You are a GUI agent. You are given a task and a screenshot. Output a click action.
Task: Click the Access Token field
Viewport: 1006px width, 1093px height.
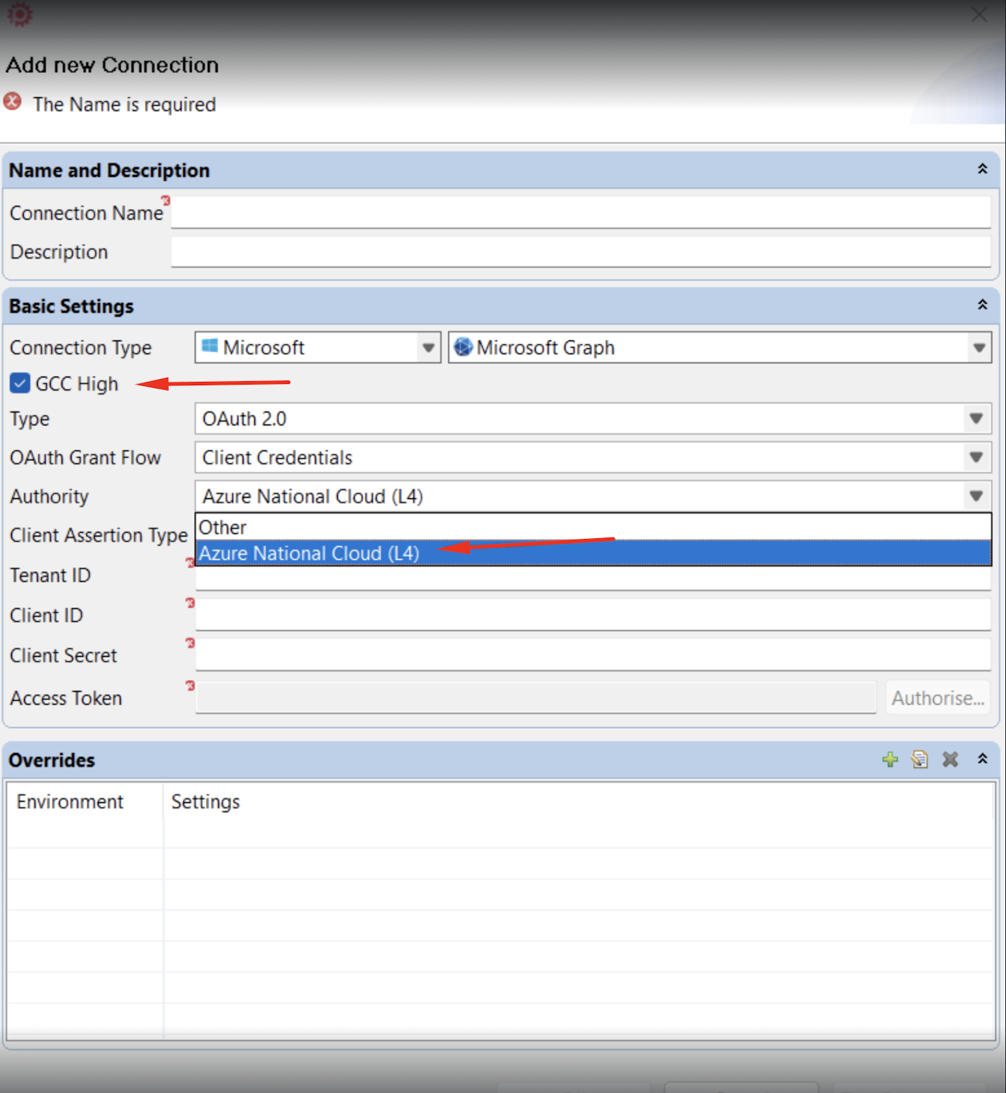click(x=535, y=697)
